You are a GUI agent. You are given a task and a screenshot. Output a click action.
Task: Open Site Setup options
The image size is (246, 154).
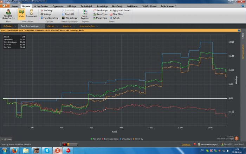tap(47, 11)
